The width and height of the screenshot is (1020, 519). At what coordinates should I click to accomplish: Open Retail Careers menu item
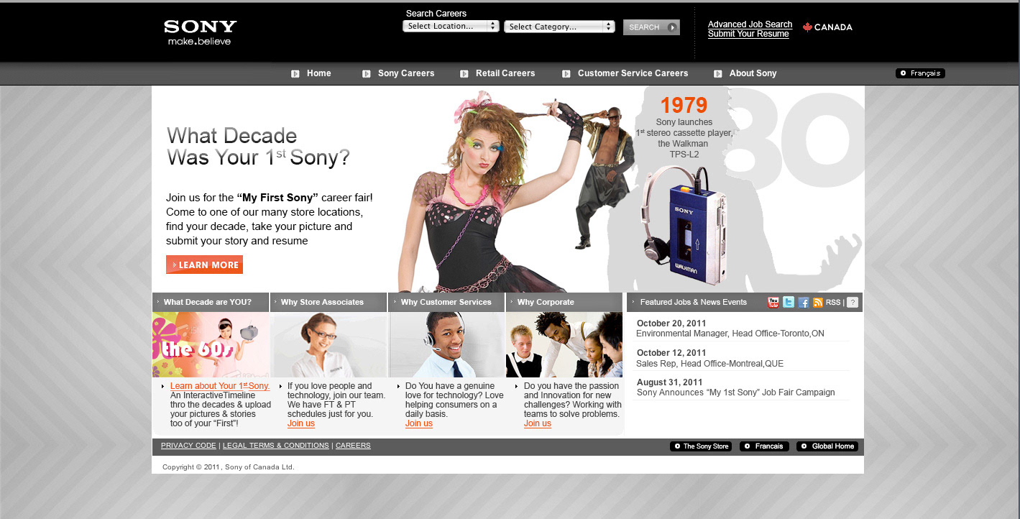(505, 73)
